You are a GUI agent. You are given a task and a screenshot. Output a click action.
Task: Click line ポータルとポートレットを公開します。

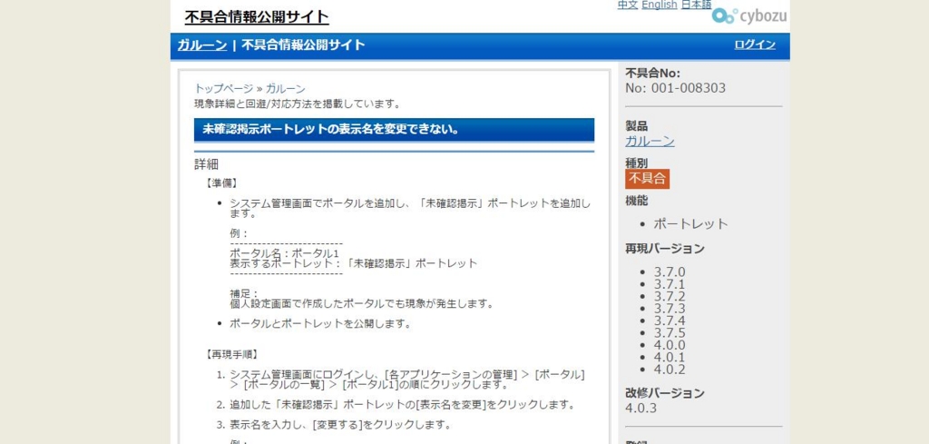pyautogui.click(x=320, y=324)
